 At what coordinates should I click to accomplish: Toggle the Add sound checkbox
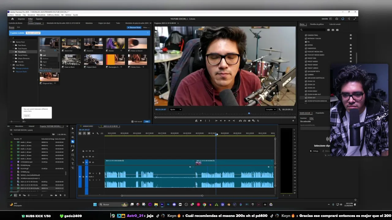coord(132,122)
